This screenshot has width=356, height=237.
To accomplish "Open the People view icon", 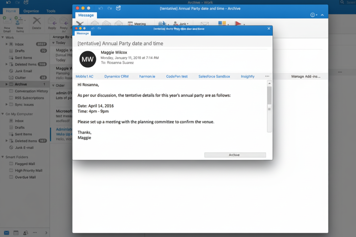I will coord(25,233).
